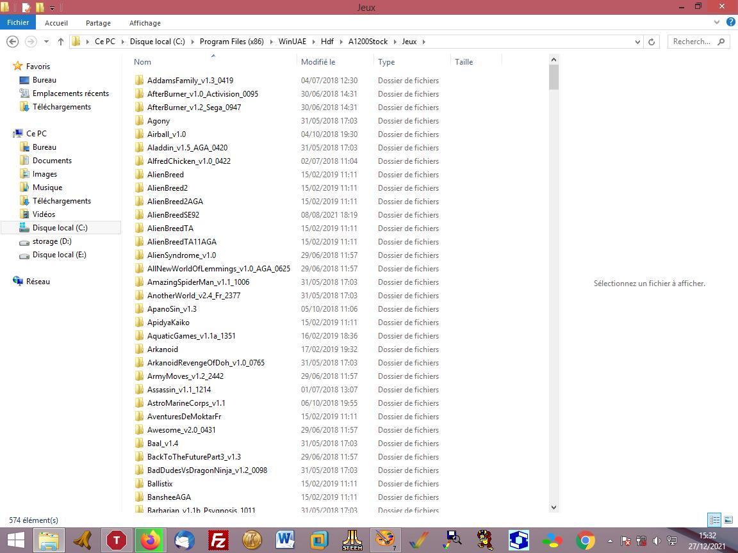This screenshot has width=738, height=553.
Task: Click Hdf breadcrumb in address bar
Action: point(327,42)
